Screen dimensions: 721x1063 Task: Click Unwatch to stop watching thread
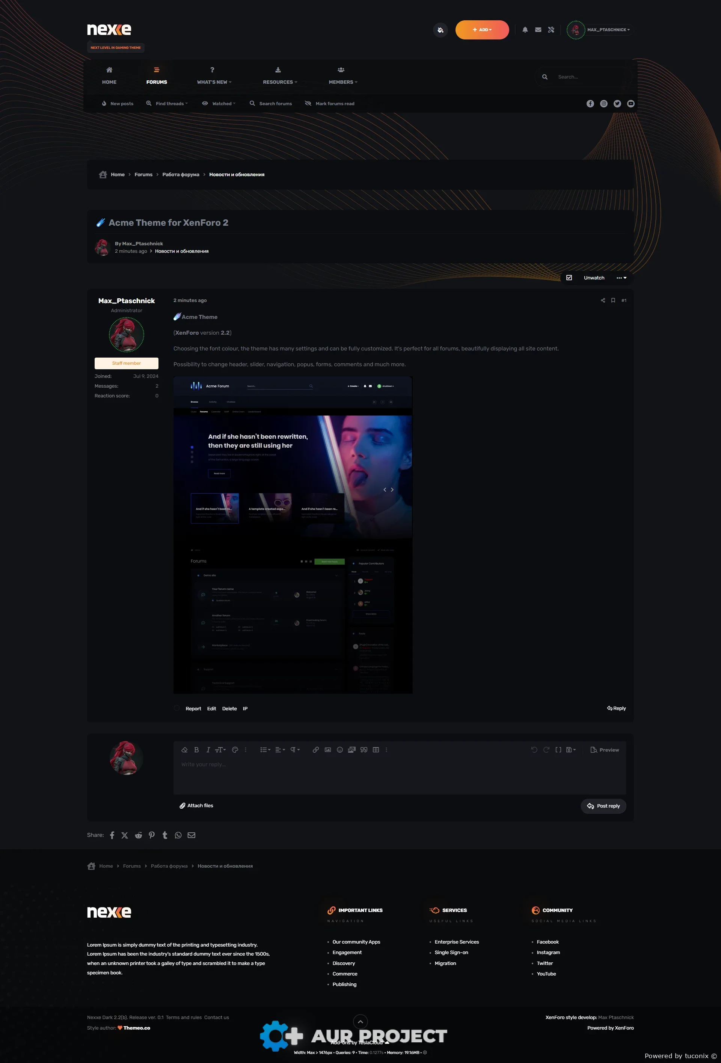(x=594, y=278)
